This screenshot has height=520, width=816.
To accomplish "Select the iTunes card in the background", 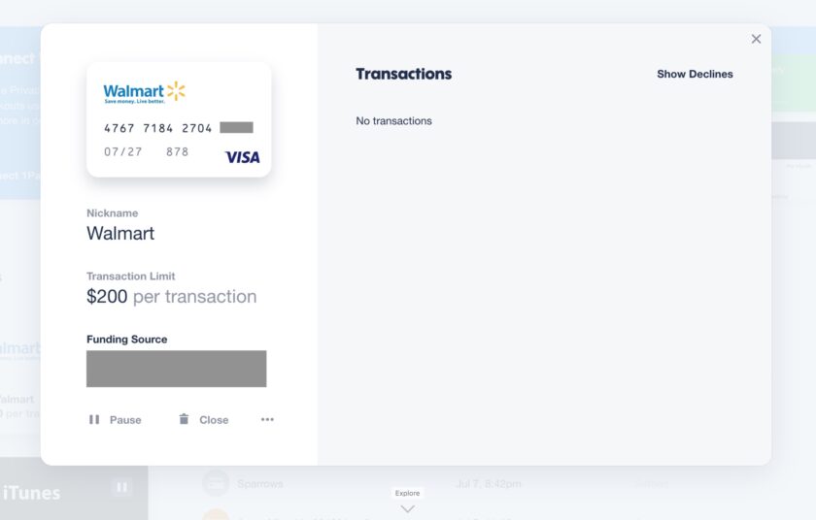I will click(x=74, y=489).
